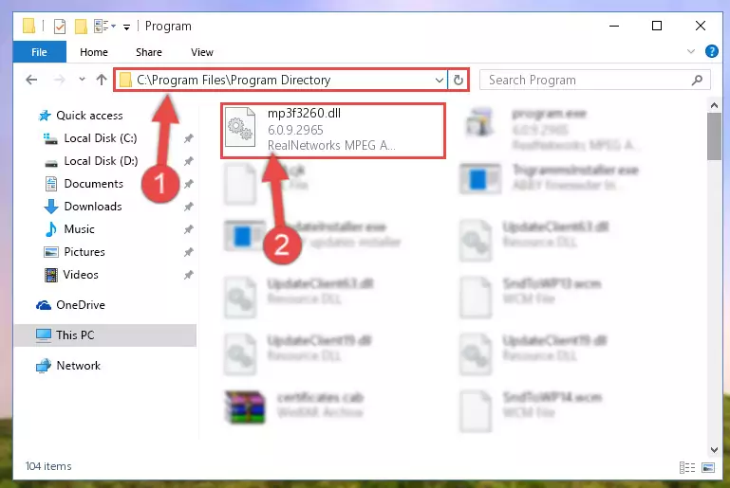This screenshot has width=730, height=488.
Task: Switch to the Home ribbon tab
Action: [x=94, y=52]
